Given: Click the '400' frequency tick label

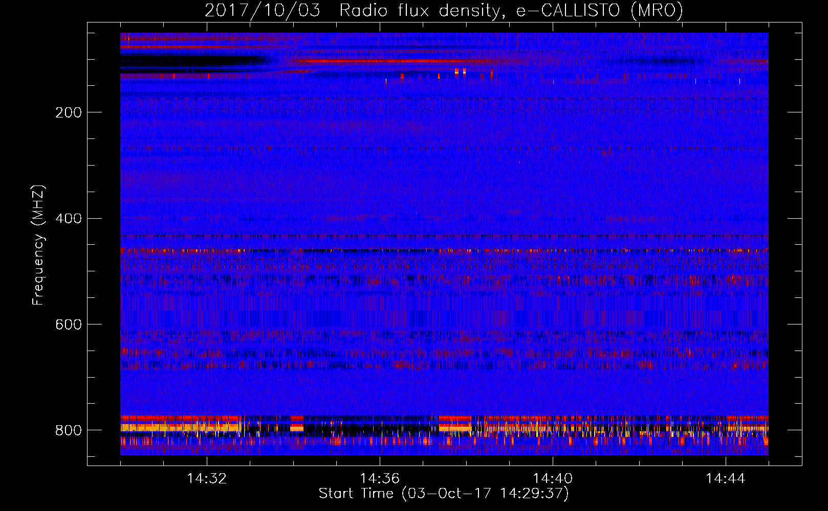Looking at the screenshot, I should click(69, 219).
